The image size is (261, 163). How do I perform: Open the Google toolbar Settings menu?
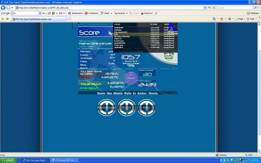pyautogui.click(x=253, y=13)
